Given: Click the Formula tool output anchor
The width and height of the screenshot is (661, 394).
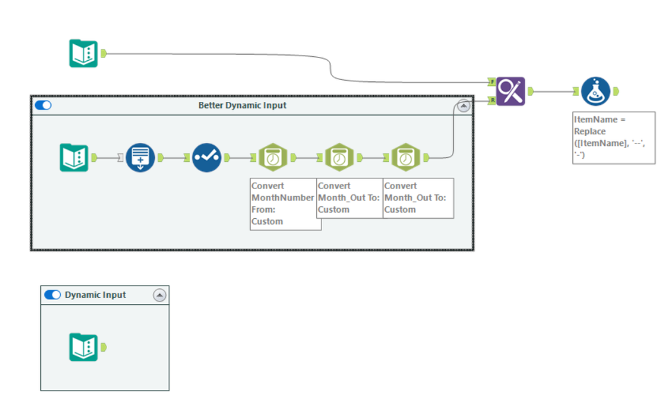Looking at the screenshot, I should [616, 91].
